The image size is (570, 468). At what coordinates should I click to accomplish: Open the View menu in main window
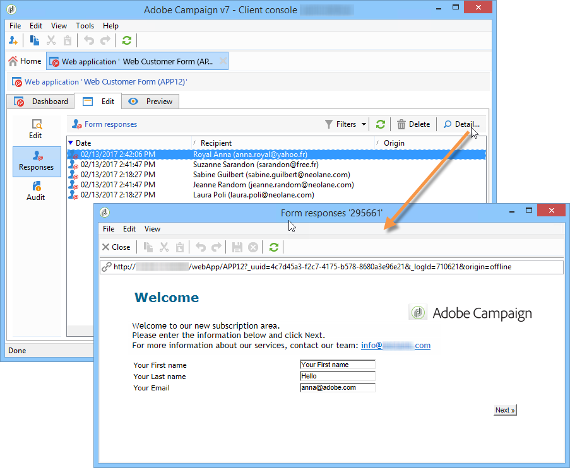[x=59, y=26]
